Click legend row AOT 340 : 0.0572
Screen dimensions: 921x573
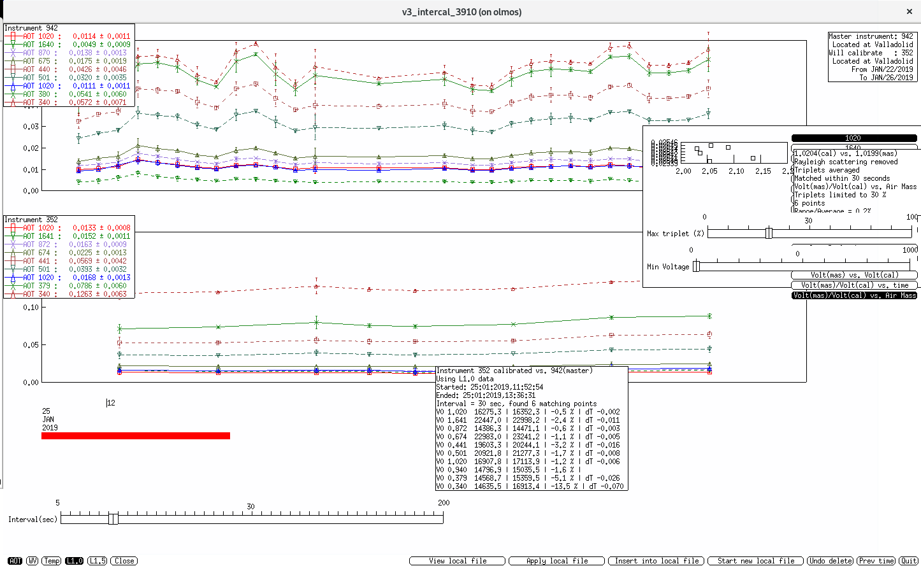68,103
